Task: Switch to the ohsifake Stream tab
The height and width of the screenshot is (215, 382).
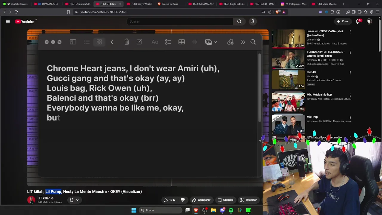Action: [16, 4]
